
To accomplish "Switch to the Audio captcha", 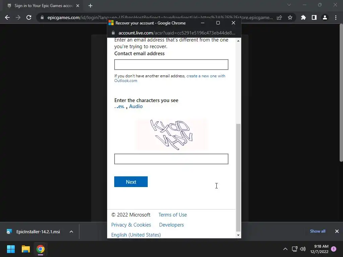I will [136, 106].
